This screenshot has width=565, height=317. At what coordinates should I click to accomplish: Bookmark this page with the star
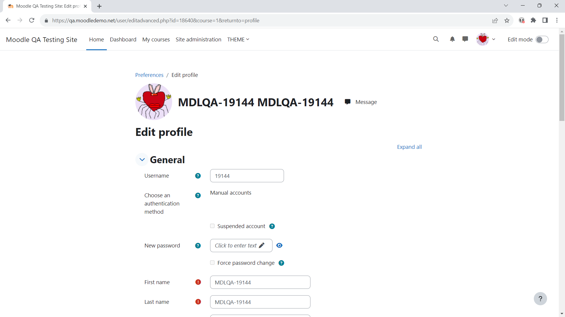507,20
